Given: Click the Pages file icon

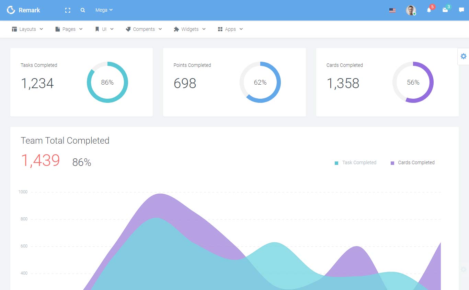Looking at the screenshot, I should point(58,29).
